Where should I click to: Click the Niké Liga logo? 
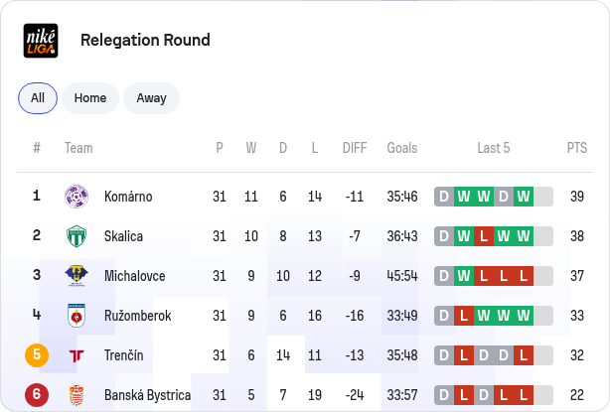coord(41,41)
